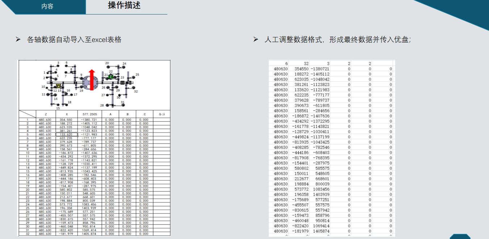Click the value -1137199 in right spreadsheet
Image resolution: width=489 pixels, height=239 pixels.
point(320,137)
